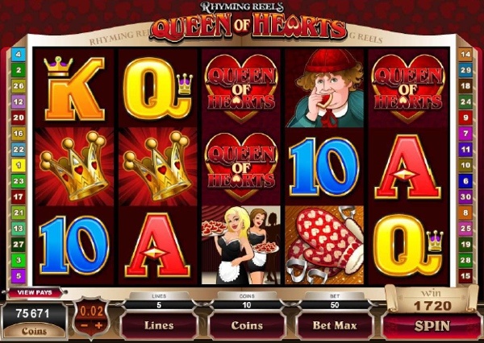
Task: Click payline 15 marker on right
Action: tap(465, 276)
